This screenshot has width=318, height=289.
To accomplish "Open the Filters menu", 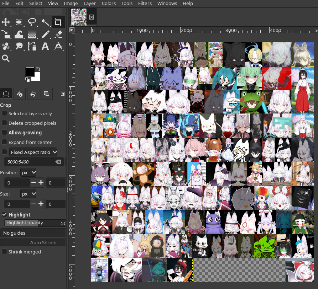I will tap(145, 4).
